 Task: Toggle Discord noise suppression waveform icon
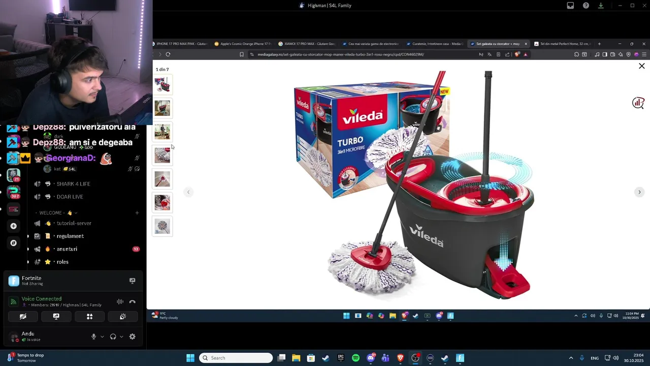click(120, 302)
